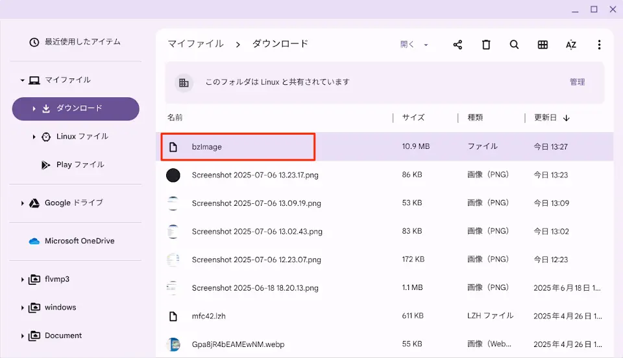
Task: Expand the Document folder tree arrow
Action: click(22, 336)
